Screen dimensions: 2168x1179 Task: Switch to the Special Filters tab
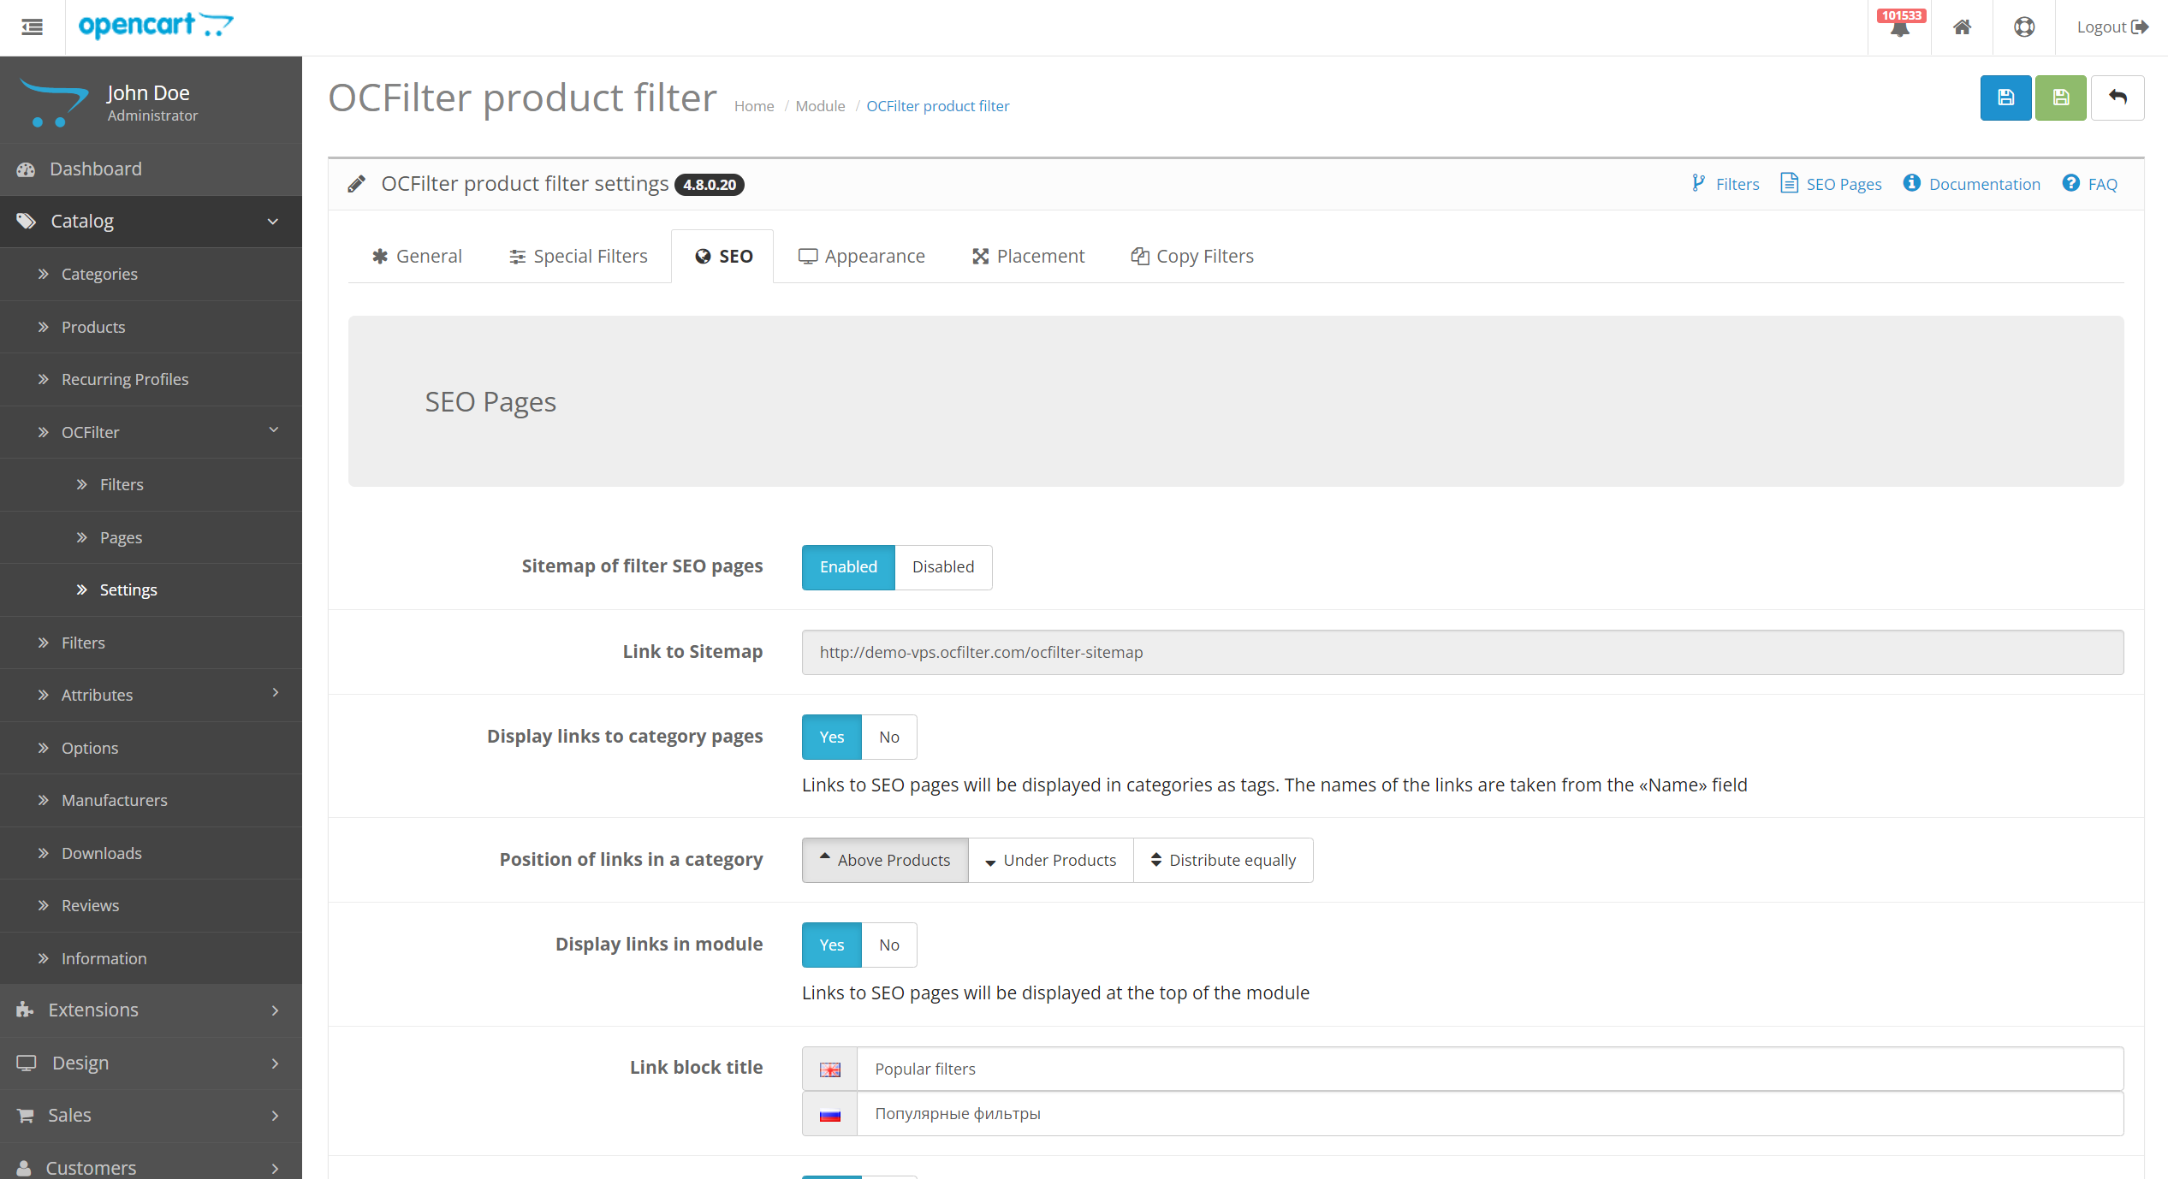[578, 257]
